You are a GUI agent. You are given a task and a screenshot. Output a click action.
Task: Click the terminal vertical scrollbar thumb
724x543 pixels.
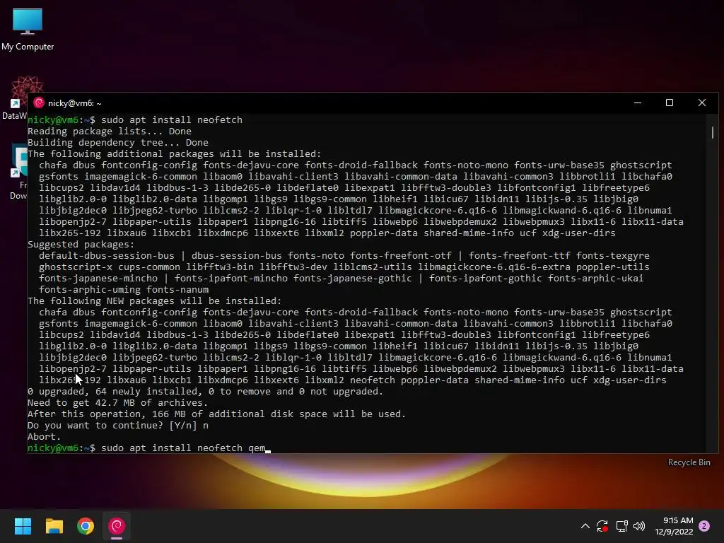[x=713, y=132]
